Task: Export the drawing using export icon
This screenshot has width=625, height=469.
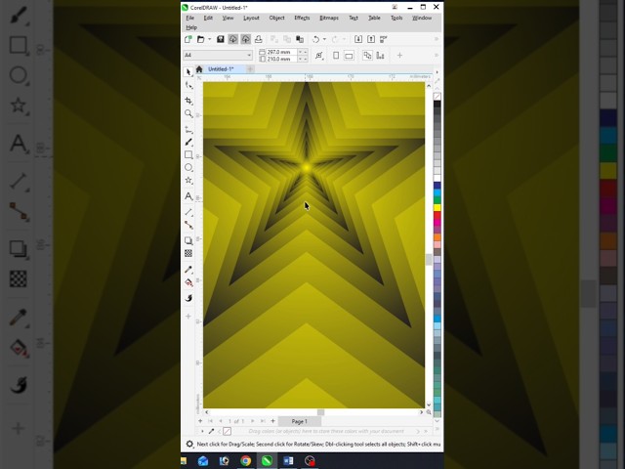Action: [371, 39]
